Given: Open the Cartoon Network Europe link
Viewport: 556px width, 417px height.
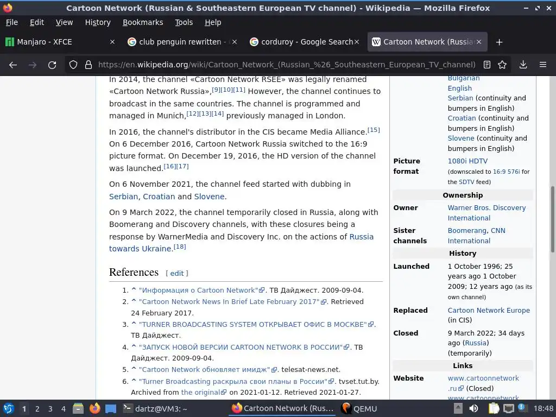Looking at the screenshot, I should pos(489,310).
